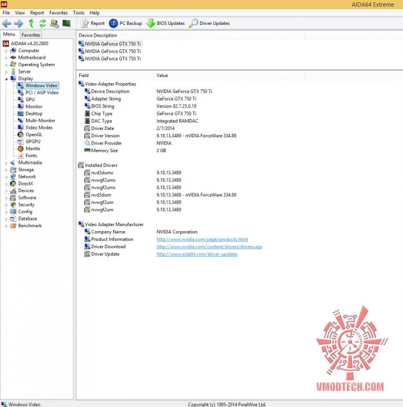403x407 pixels.
Task: Start PC Backup from the toolbar
Action: [x=125, y=23]
